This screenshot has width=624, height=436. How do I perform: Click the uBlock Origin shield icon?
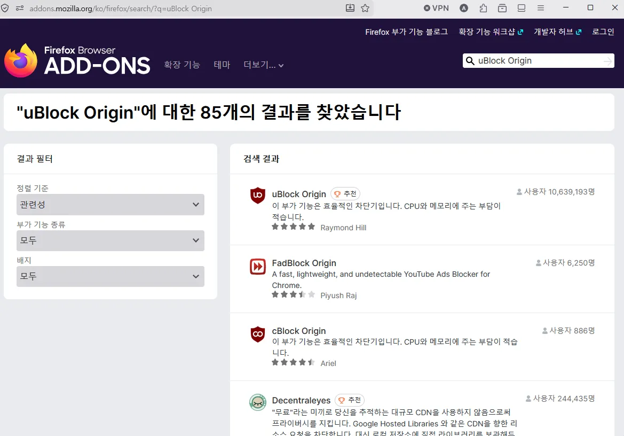pos(257,195)
